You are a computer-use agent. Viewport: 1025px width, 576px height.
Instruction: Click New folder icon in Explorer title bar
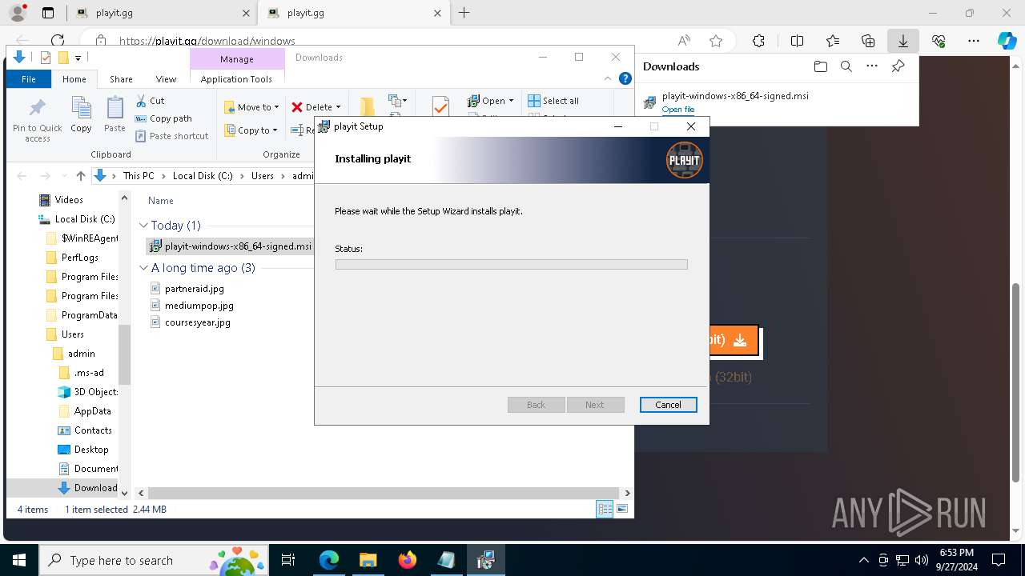(x=63, y=58)
